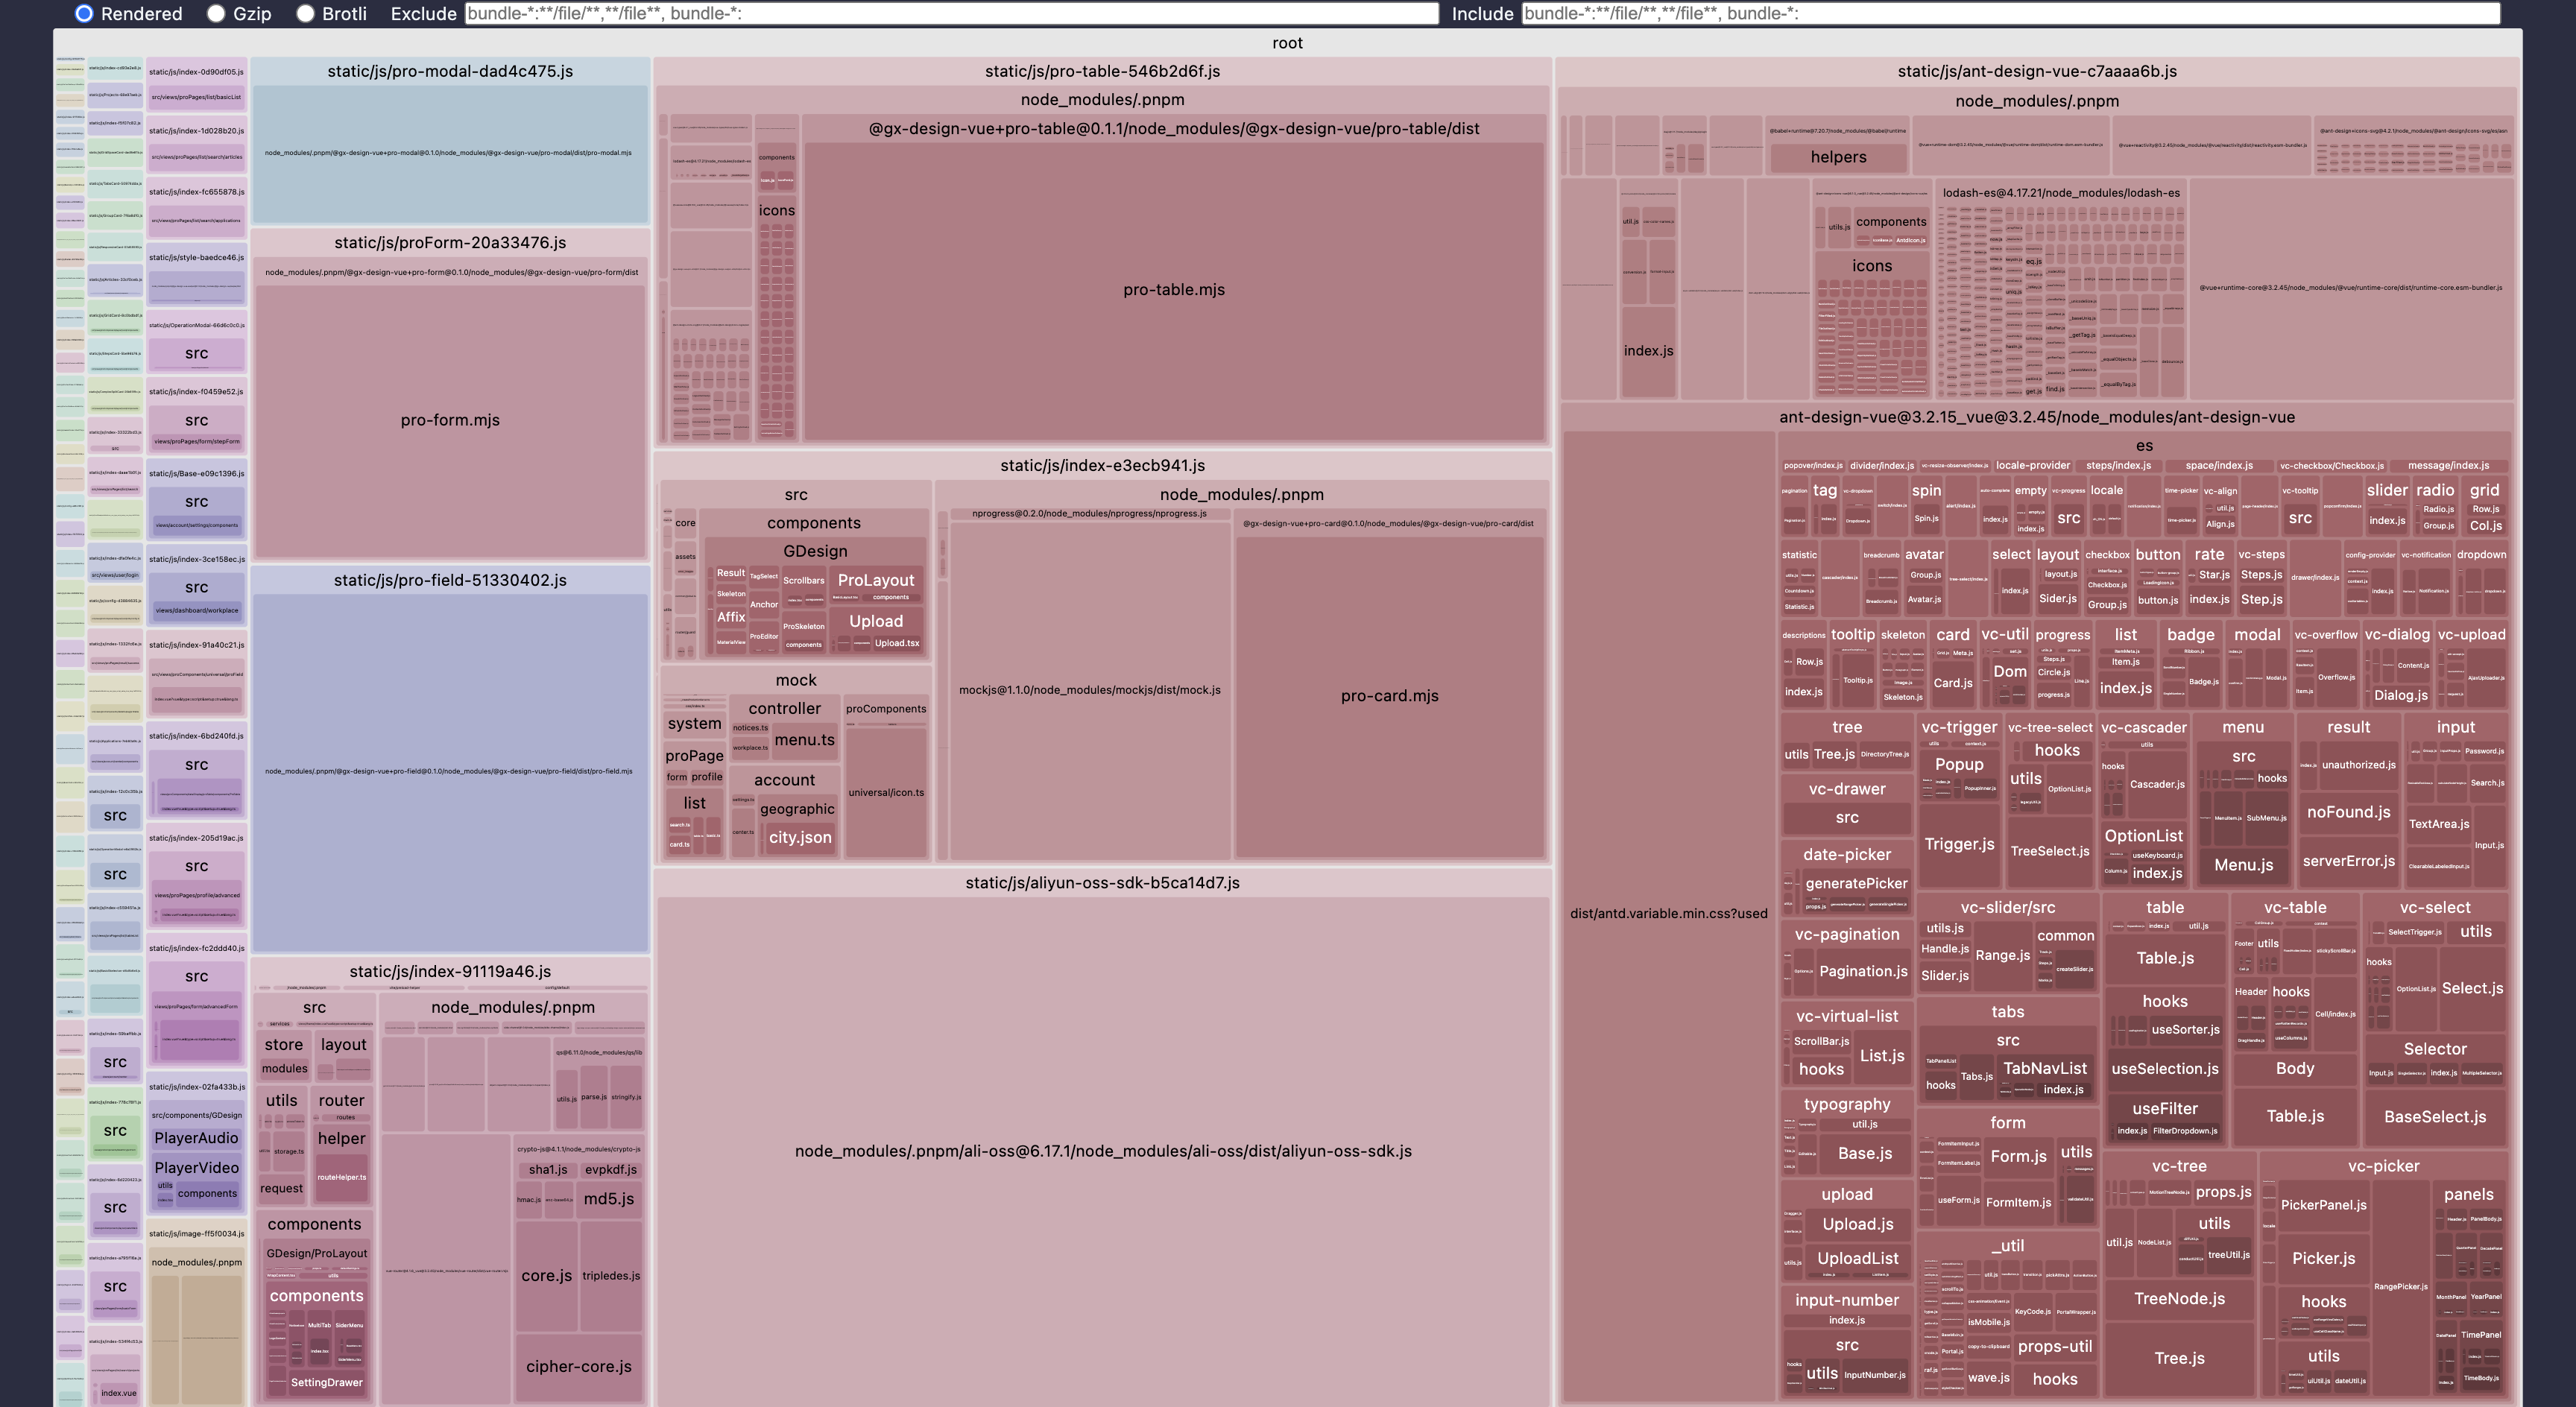The width and height of the screenshot is (2576, 1407).
Task: Select the city.json block
Action: (799, 838)
